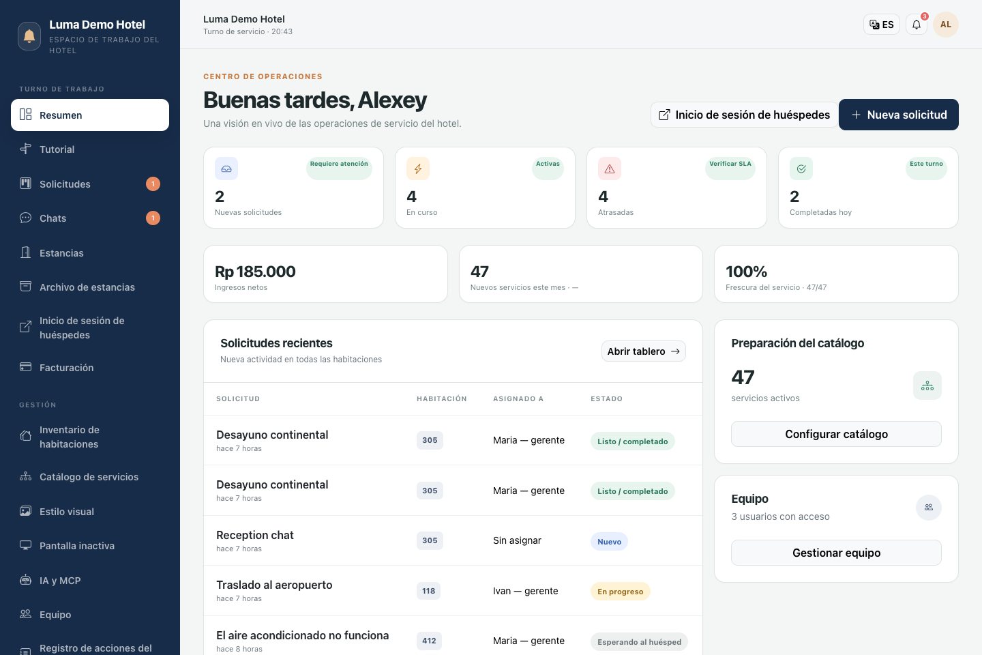Screen dimensions: 982x655
Task: Open the AL user avatar
Action: [946, 25]
